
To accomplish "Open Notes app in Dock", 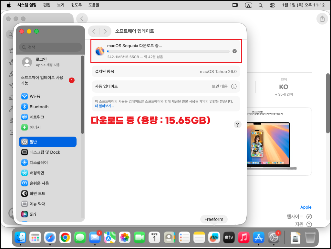I will (199, 237).
